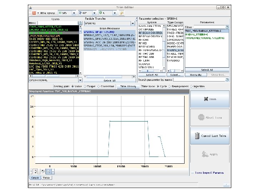Select the RADIAL_STEE type group
Viewport: 257px width, 193px height.
pos(175,50)
